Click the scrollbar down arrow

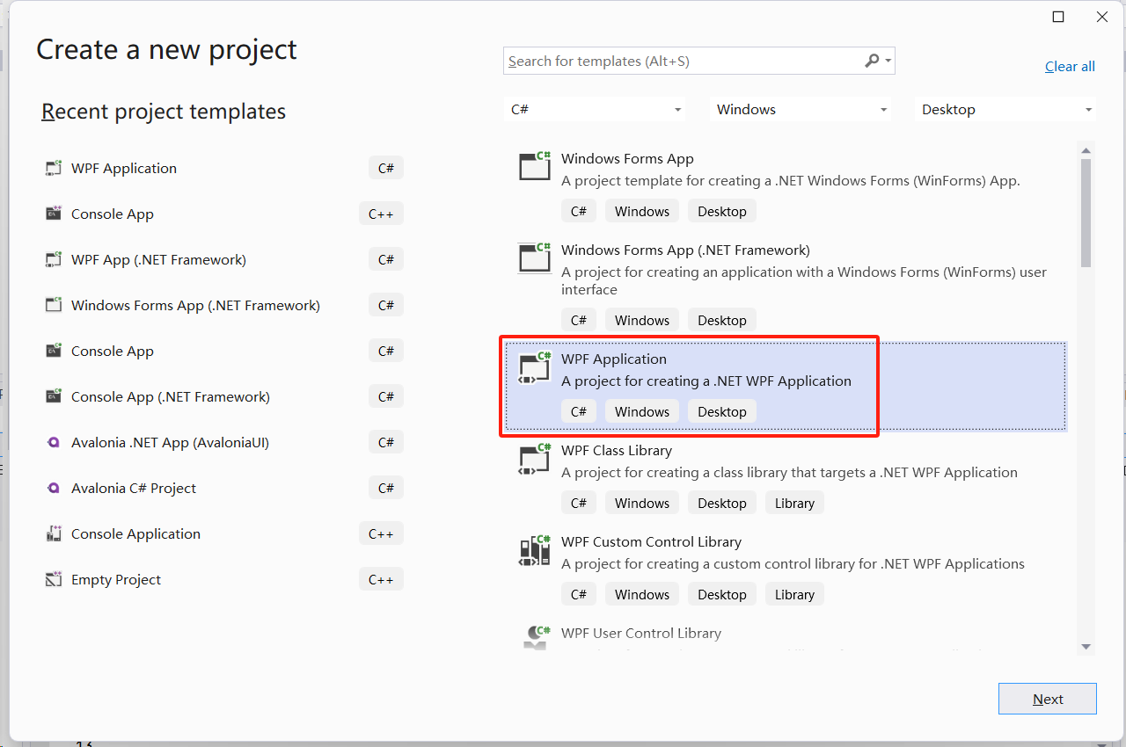coord(1086,648)
